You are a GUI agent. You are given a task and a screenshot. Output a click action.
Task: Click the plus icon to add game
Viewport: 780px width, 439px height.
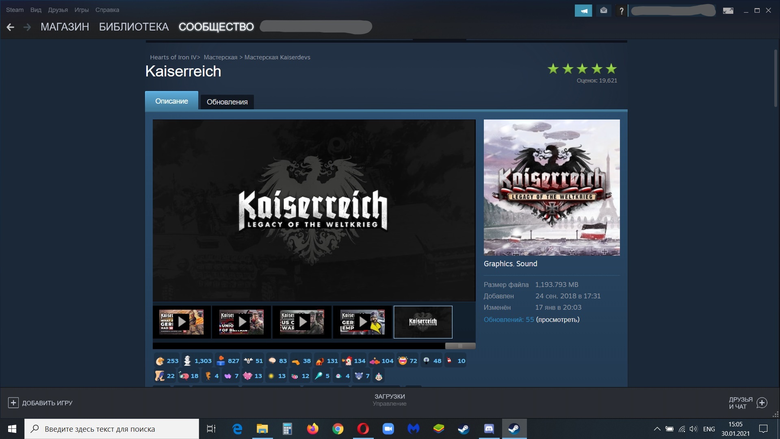point(13,403)
